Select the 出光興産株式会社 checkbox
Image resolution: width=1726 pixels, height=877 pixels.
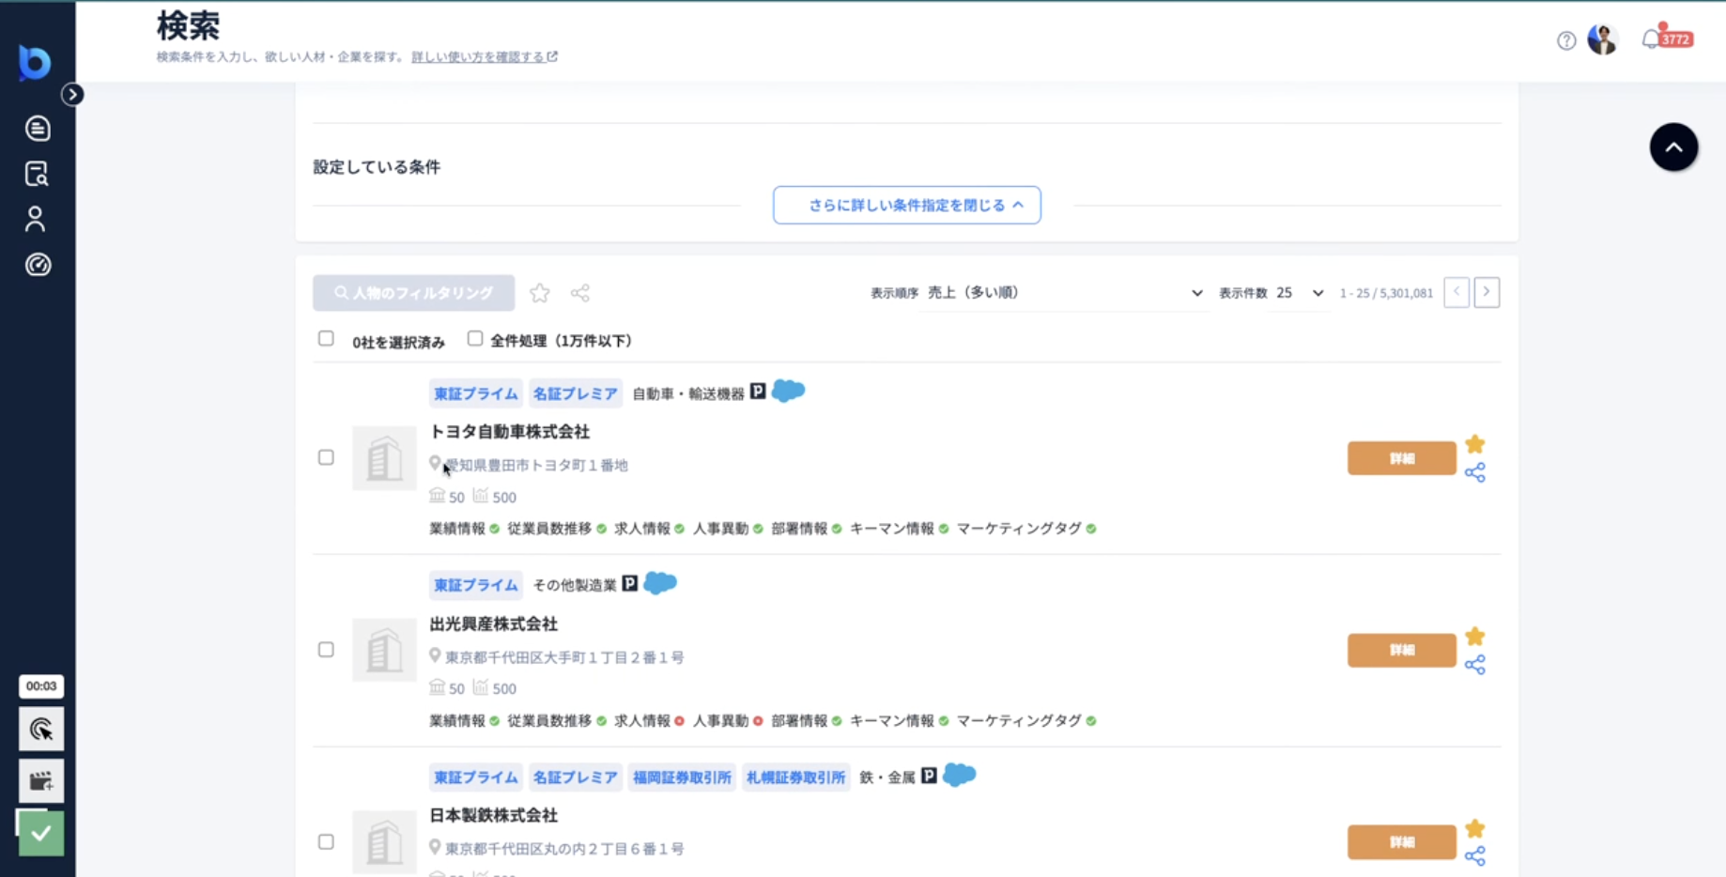(326, 650)
